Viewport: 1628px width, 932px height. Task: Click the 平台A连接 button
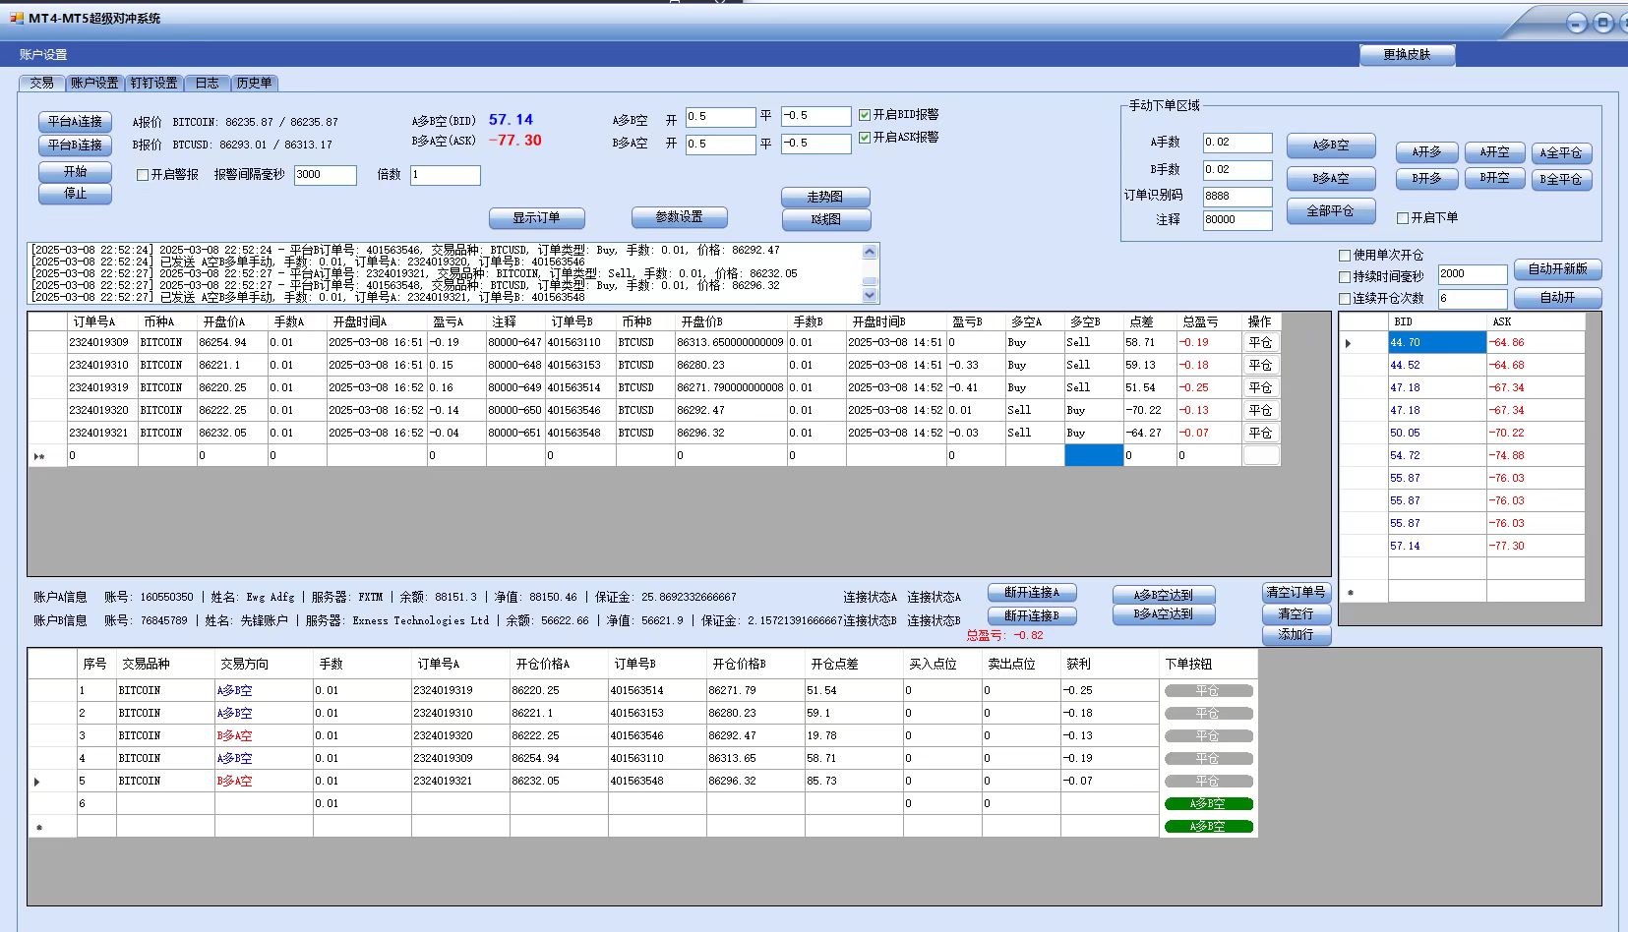pos(75,122)
